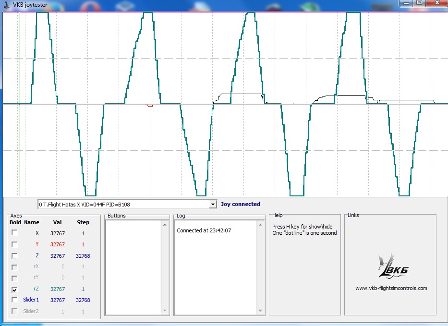
Task: Maximize the VKB joytester window
Action: click(419, 2)
